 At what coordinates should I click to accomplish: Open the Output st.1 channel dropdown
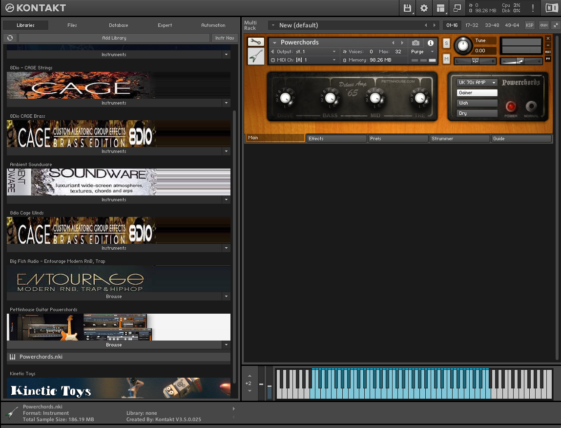coord(303,52)
